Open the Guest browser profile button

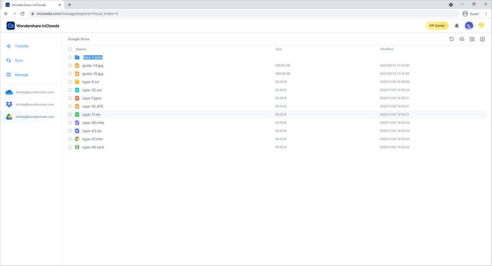[x=470, y=14]
